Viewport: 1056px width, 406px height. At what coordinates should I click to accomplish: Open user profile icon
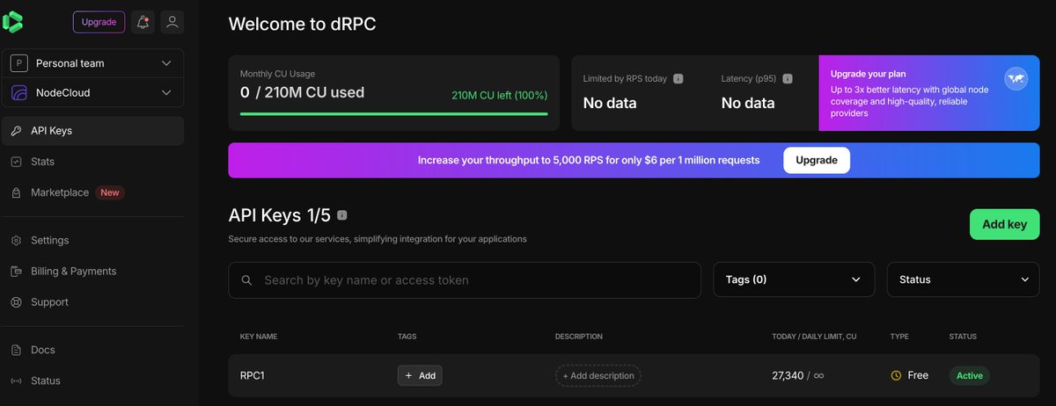pos(172,22)
